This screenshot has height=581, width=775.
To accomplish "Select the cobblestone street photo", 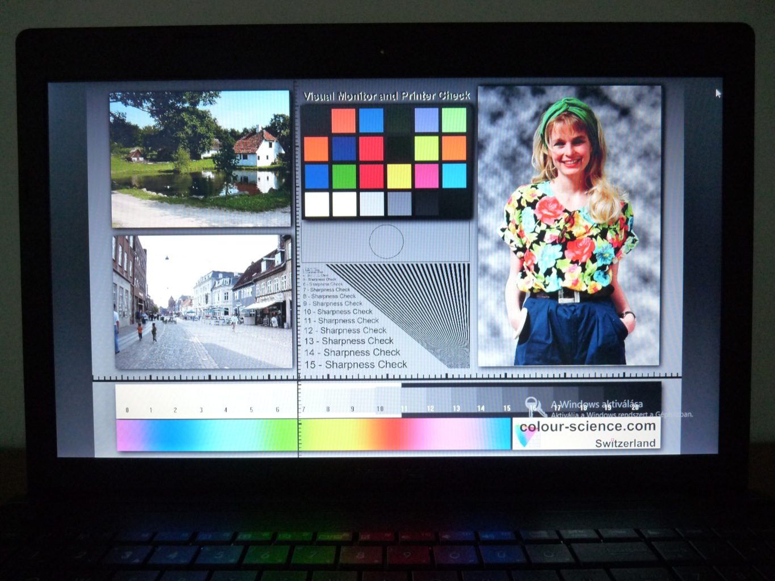I will click(203, 302).
